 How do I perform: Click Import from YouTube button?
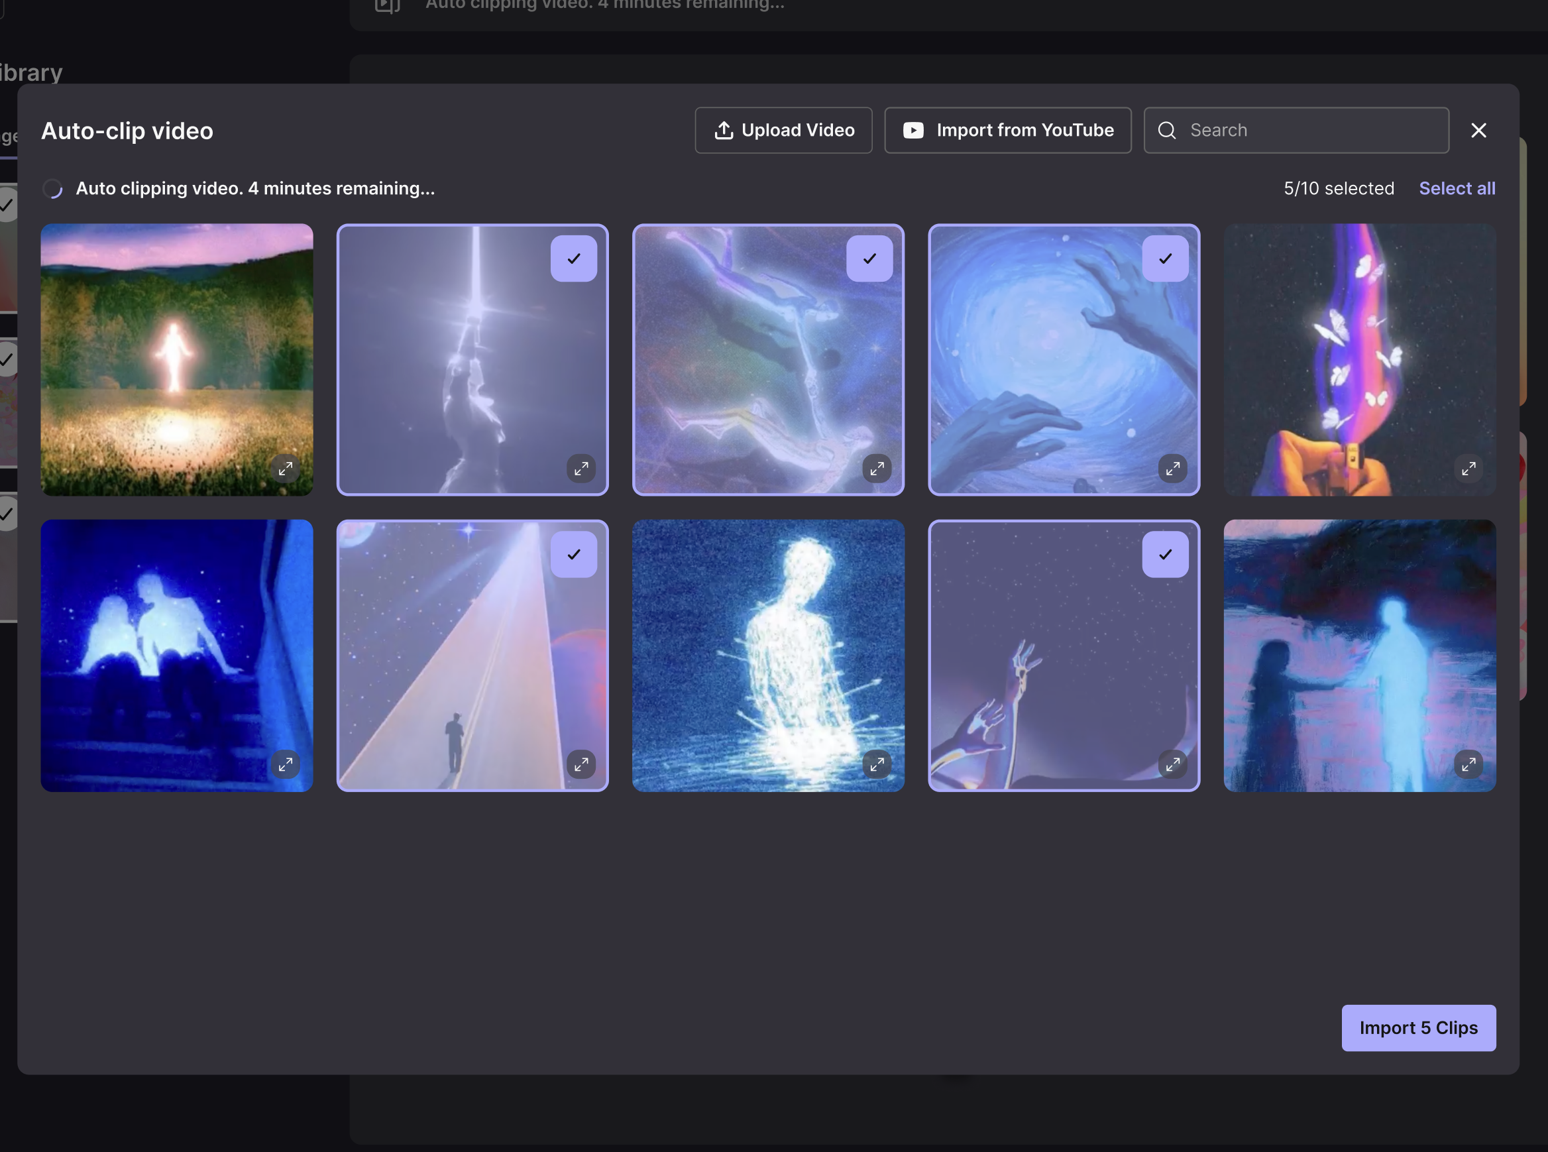(x=1007, y=131)
